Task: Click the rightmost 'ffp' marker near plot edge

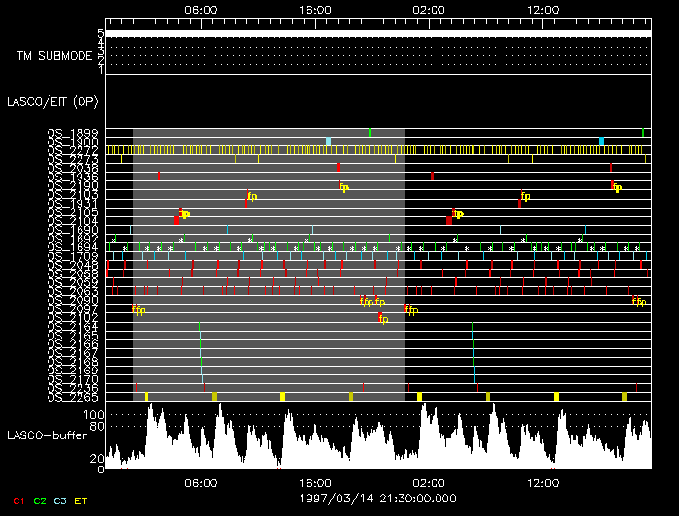Action: click(638, 302)
